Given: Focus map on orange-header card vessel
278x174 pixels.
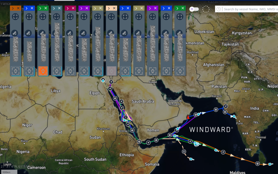Looking at the screenshot, I should pyautogui.click(x=15, y=17).
